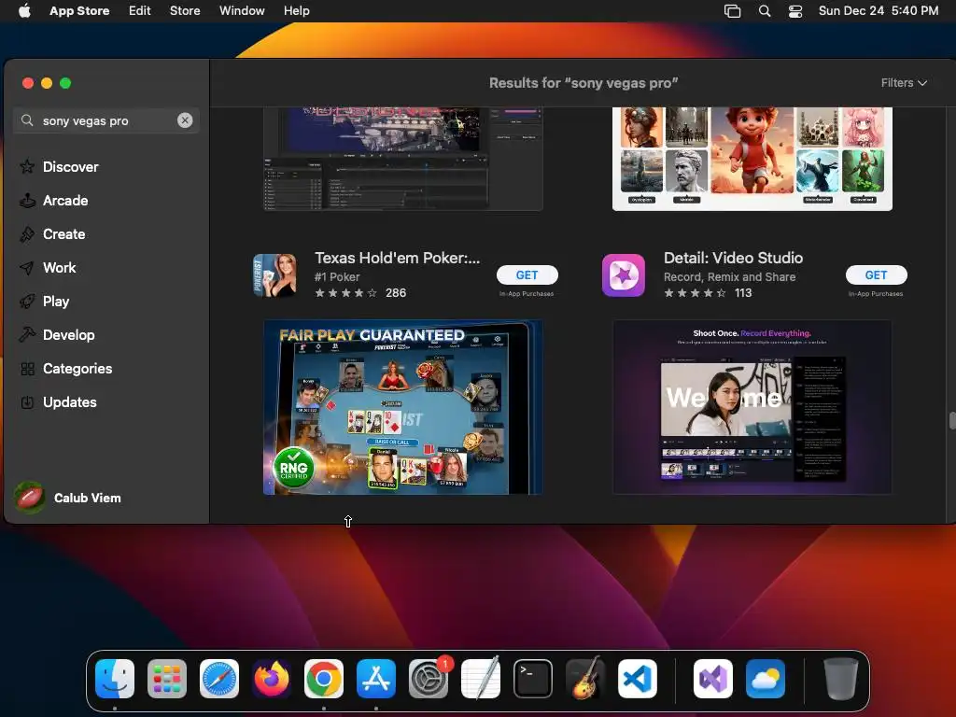Open the Store menu
Screen dimensions: 956x717
coord(185,11)
